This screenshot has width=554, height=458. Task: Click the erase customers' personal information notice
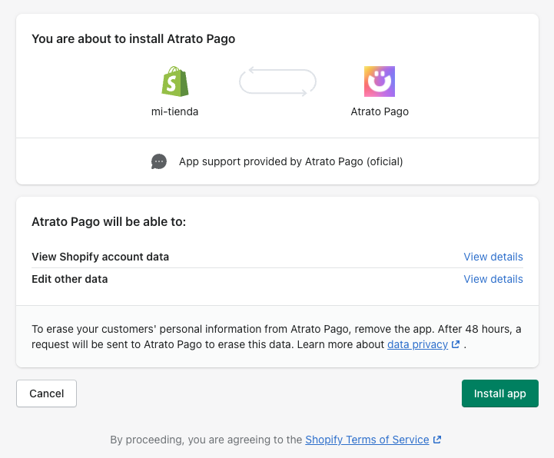tap(277, 337)
